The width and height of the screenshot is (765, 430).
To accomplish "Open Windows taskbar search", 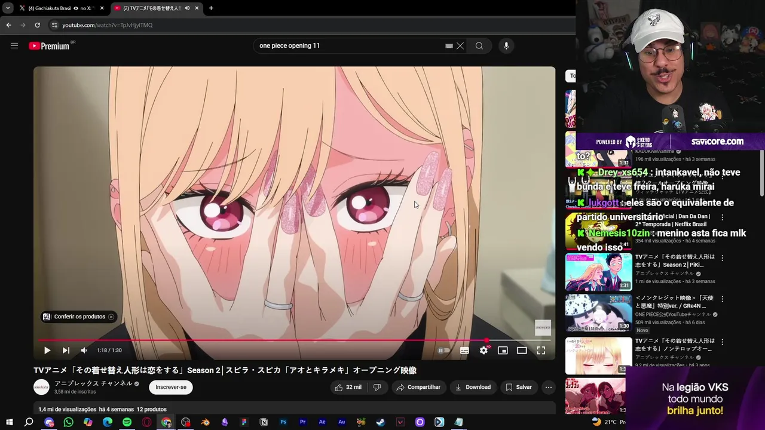I will (x=29, y=422).
